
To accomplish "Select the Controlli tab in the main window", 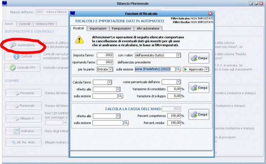I will click(24, 24).
